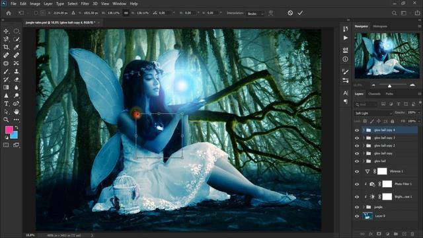
Task: Hide the Vibrance 1 adjustment layer
Action: point(357,171)
